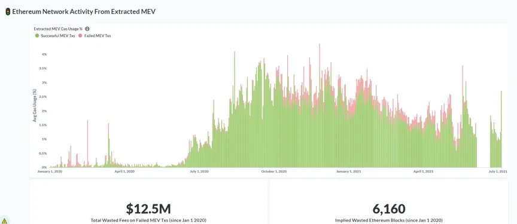Click the April 1, 2020 x-axis label
517x224 pixels.
pos(124,171)
